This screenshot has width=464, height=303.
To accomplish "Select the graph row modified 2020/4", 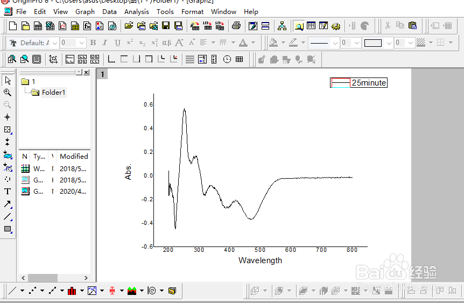I will [x=55, y=192].
